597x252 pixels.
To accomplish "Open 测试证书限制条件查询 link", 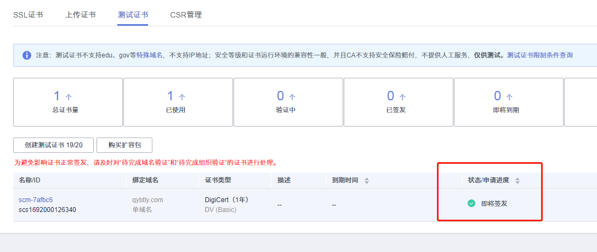I will point(539,55).
